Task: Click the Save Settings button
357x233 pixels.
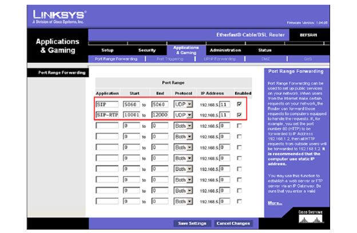Action: click(192, 223)
